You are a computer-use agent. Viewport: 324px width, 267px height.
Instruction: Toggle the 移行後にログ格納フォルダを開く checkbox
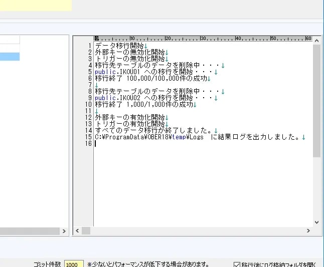click(237, 264)
